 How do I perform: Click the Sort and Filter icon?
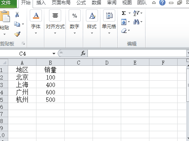coord(136,13)
